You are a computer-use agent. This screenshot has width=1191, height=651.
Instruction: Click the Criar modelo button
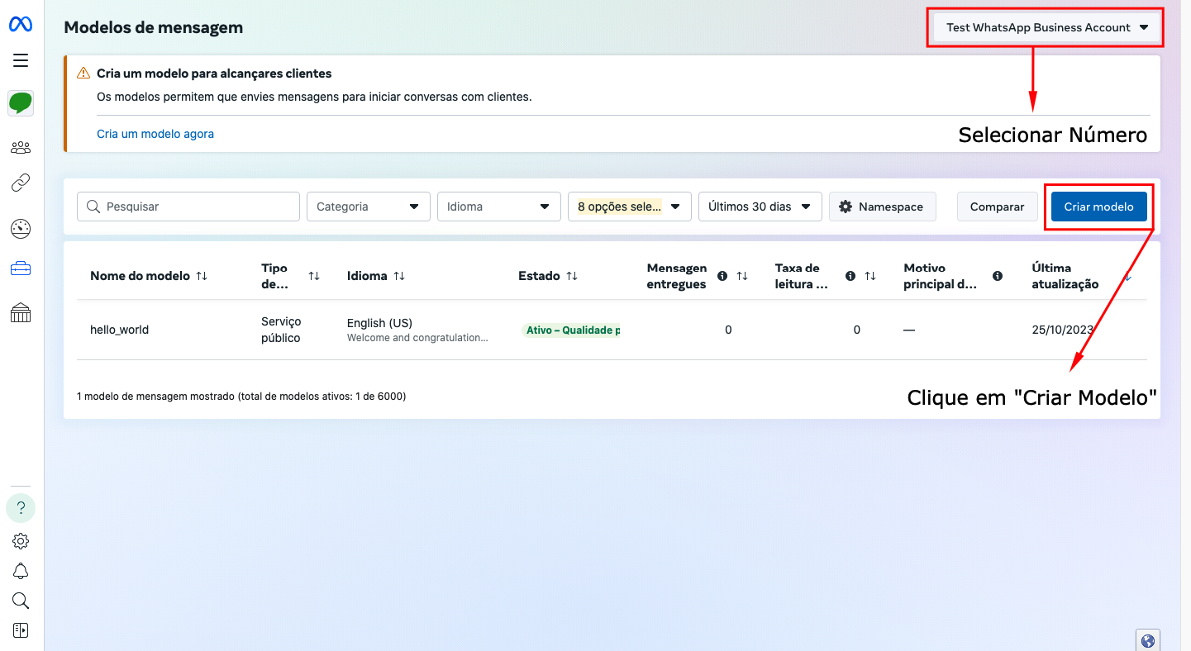pos(1098,207)
